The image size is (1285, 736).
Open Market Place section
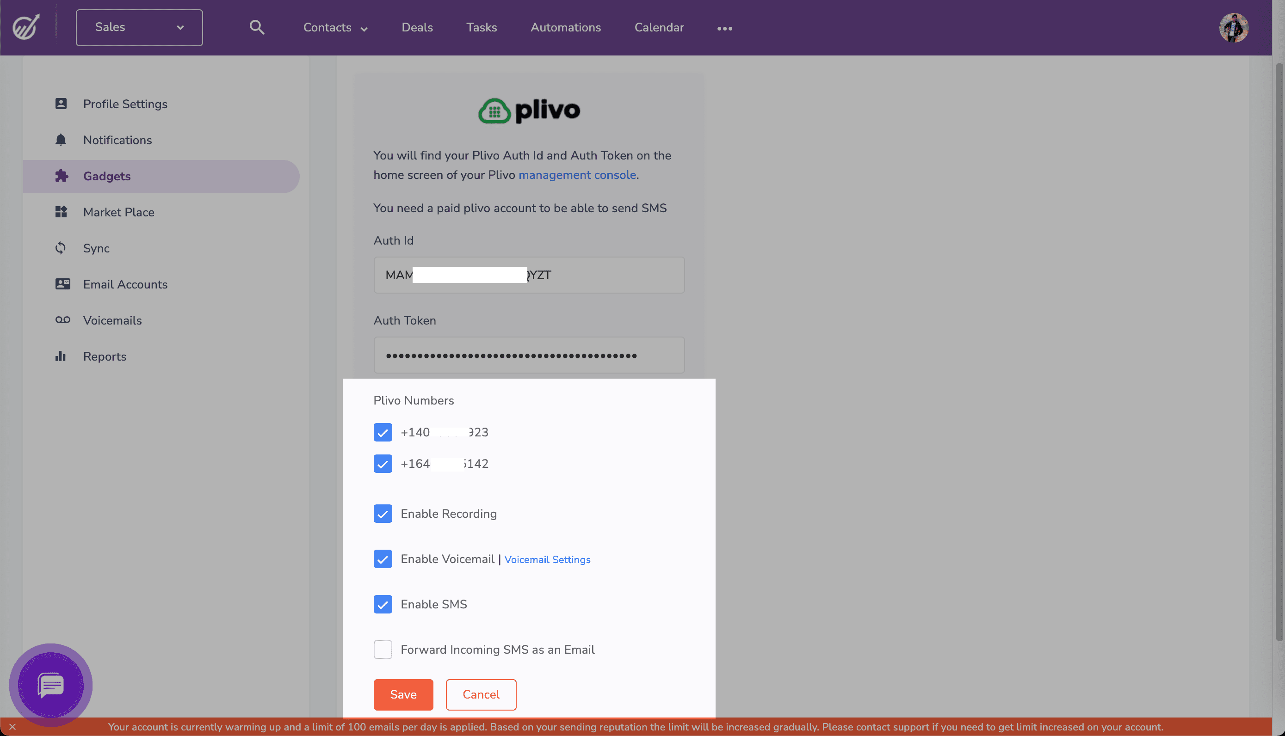(x=118, y=212)
